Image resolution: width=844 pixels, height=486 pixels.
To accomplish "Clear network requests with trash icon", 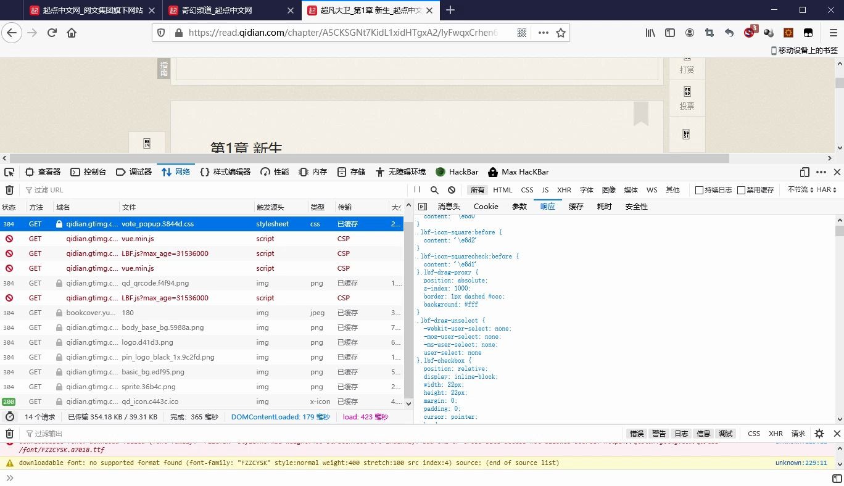I will 9,190.
